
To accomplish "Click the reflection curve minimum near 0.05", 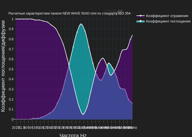I will click(83, 114).
